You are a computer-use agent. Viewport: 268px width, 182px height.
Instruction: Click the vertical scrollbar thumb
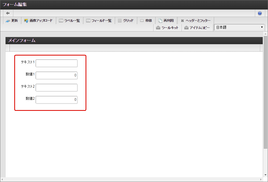(x=265, y=92)
